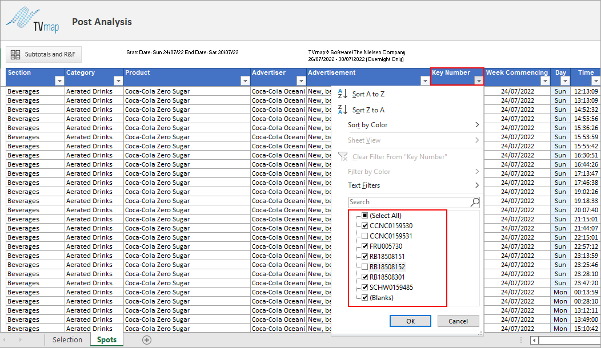601x348 pixels.
Task: Open Section column filter dropdown
Action: pyautogui.click(x=59, y=81)
